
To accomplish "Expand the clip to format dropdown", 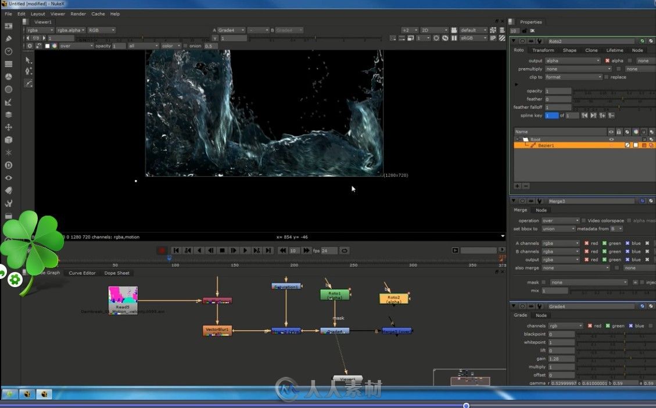I will pos(573,77).
